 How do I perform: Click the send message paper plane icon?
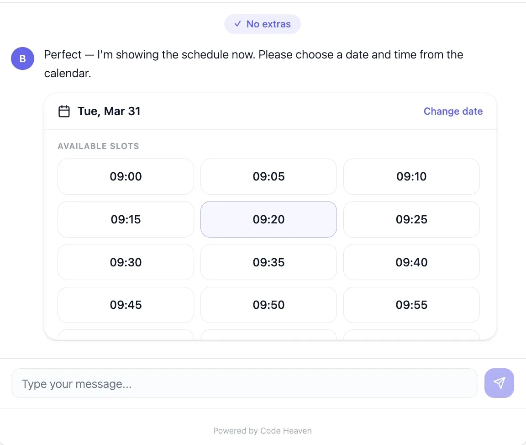[x=499, y=383]
